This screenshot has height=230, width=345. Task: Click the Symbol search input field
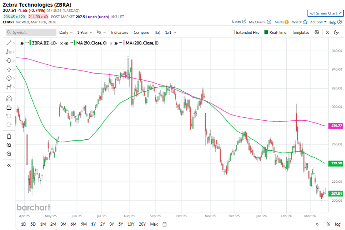[x=32, y=32]
